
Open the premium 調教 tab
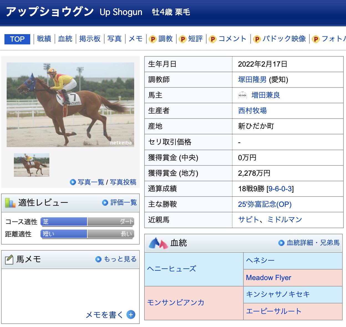pos(166,39)
